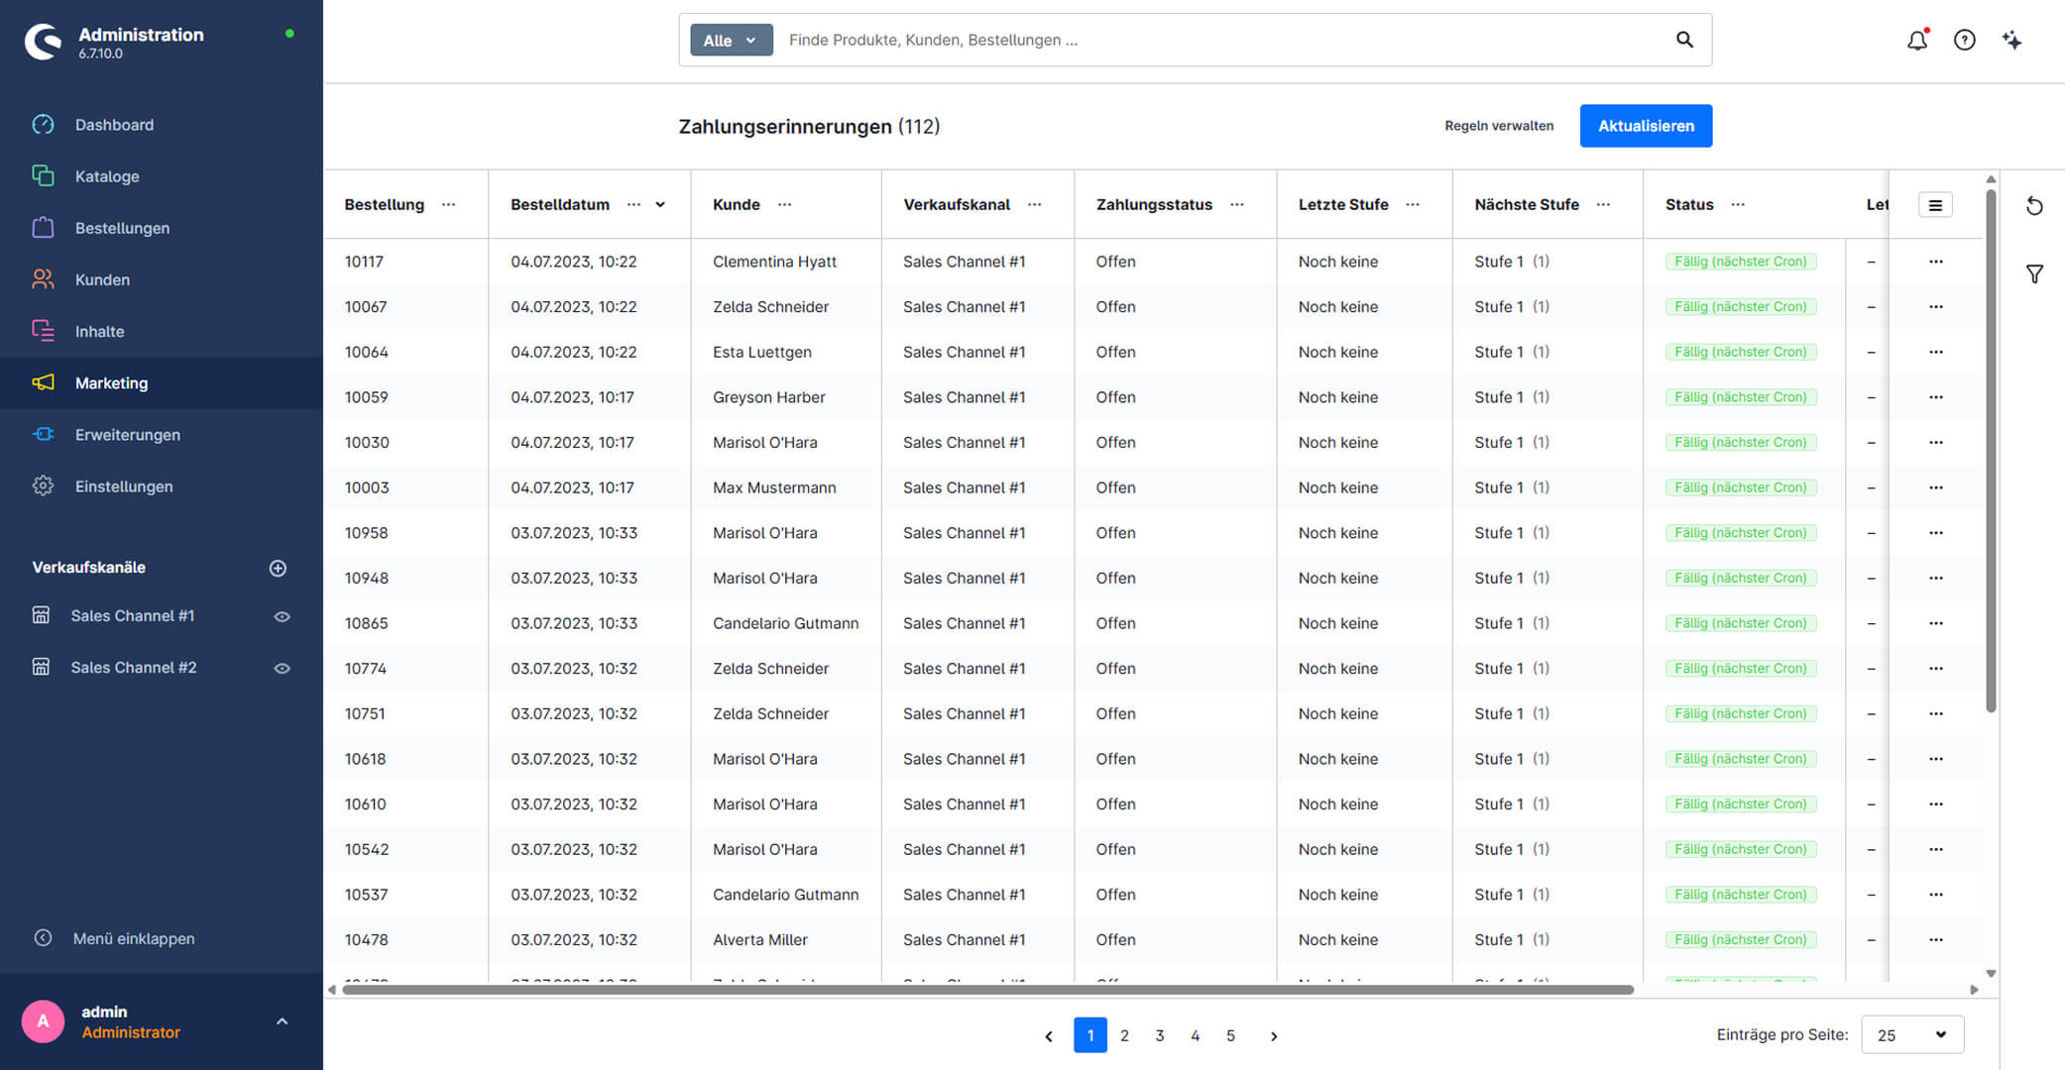2065x1070 pixels.
Task: Click the Shopware logo in sidebar
Action: coord(43,42)
